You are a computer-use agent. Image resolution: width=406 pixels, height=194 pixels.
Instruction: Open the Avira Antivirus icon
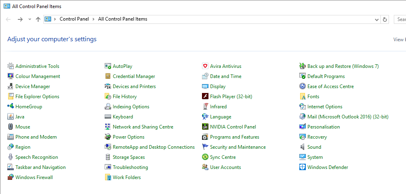coord(205,66)
